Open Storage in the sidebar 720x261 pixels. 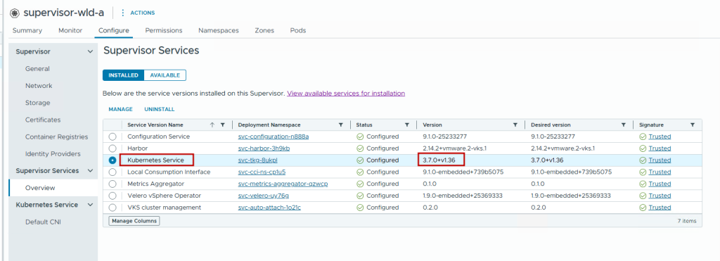pyautogui.click(x=38, y=103)
